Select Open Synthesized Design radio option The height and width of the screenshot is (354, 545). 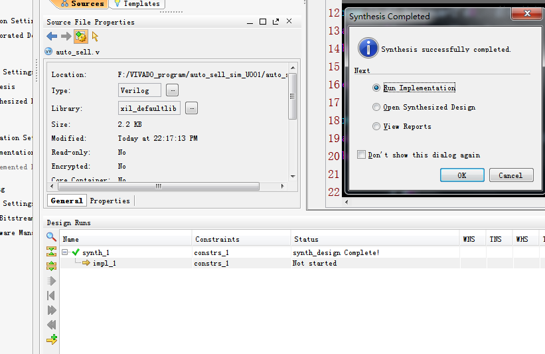(376, 107)
